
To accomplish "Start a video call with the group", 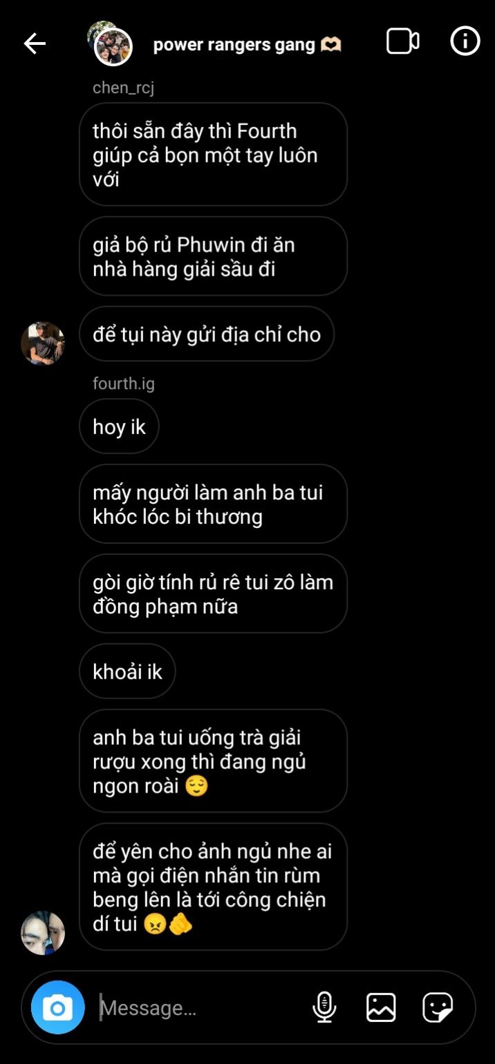I will [x=402, y=41].
